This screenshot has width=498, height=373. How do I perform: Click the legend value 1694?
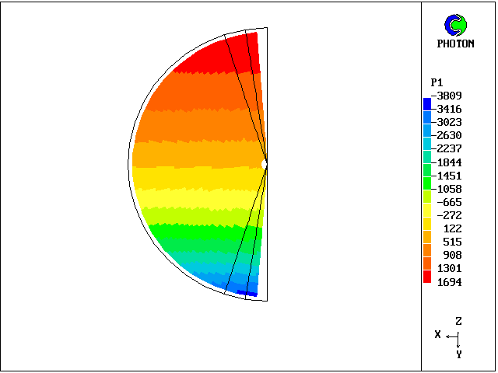(x=449, y=282)
